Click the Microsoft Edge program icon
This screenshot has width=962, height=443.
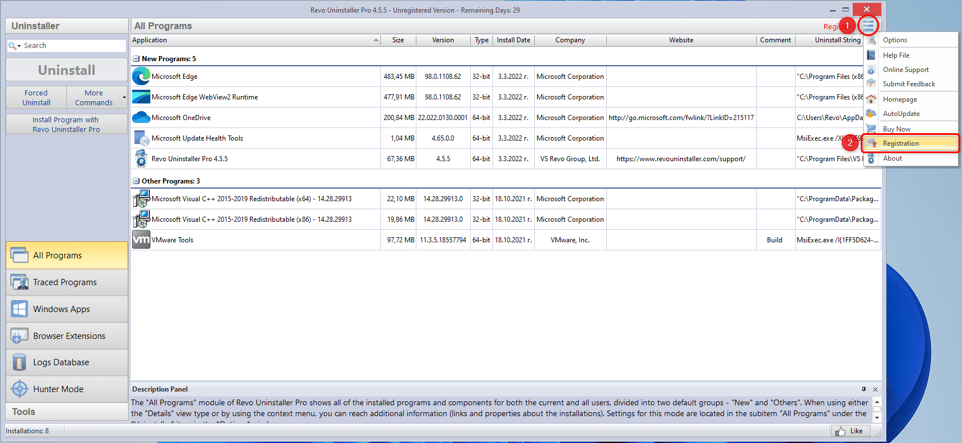click(141, 77)
